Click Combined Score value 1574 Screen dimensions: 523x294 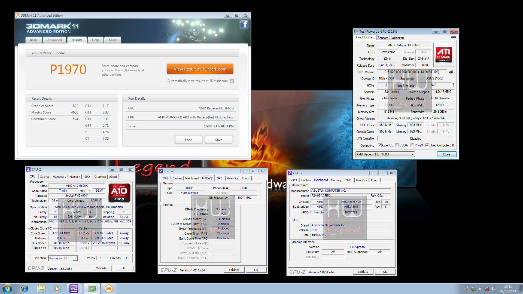point(75,119)
